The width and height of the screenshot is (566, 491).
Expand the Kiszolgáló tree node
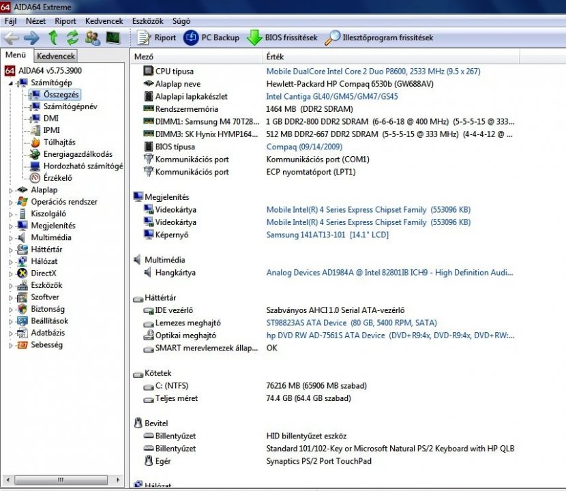[11, 214]
